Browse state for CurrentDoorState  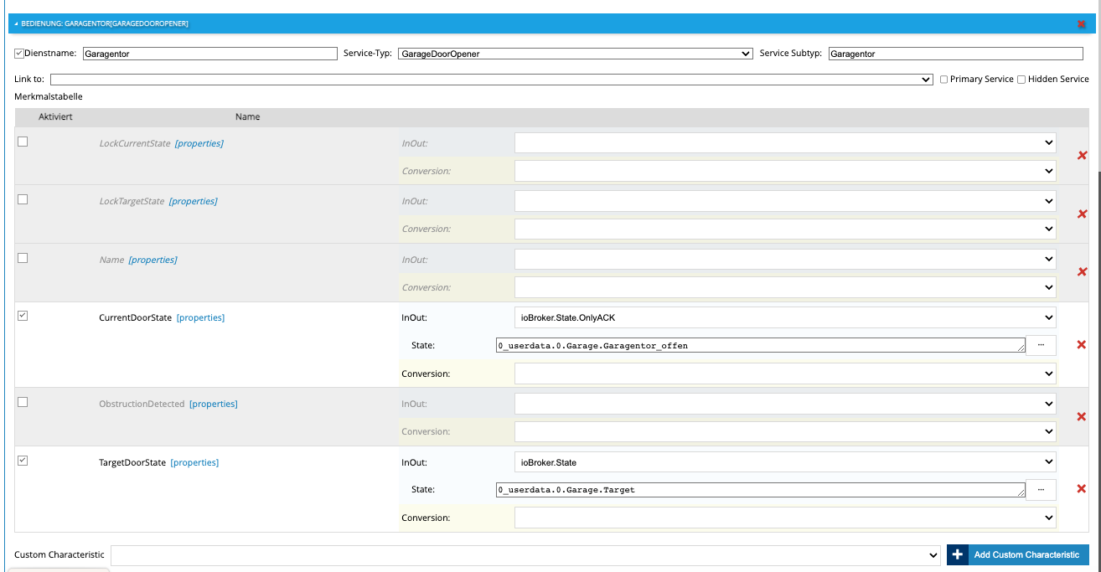tap(1041, 345)
